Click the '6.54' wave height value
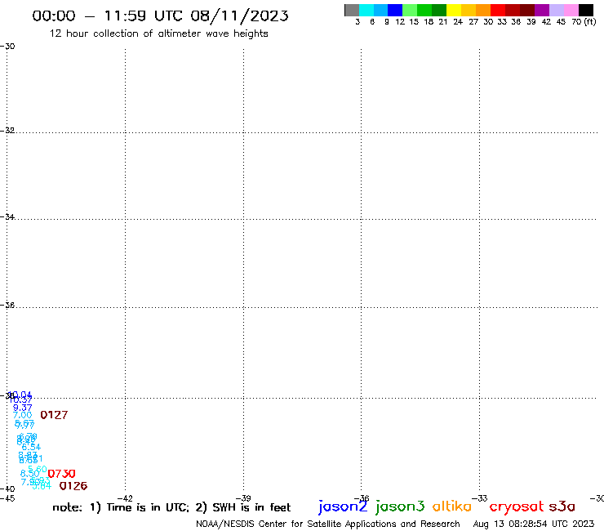Viewport: 604px width, 531px height. [31, 447]
